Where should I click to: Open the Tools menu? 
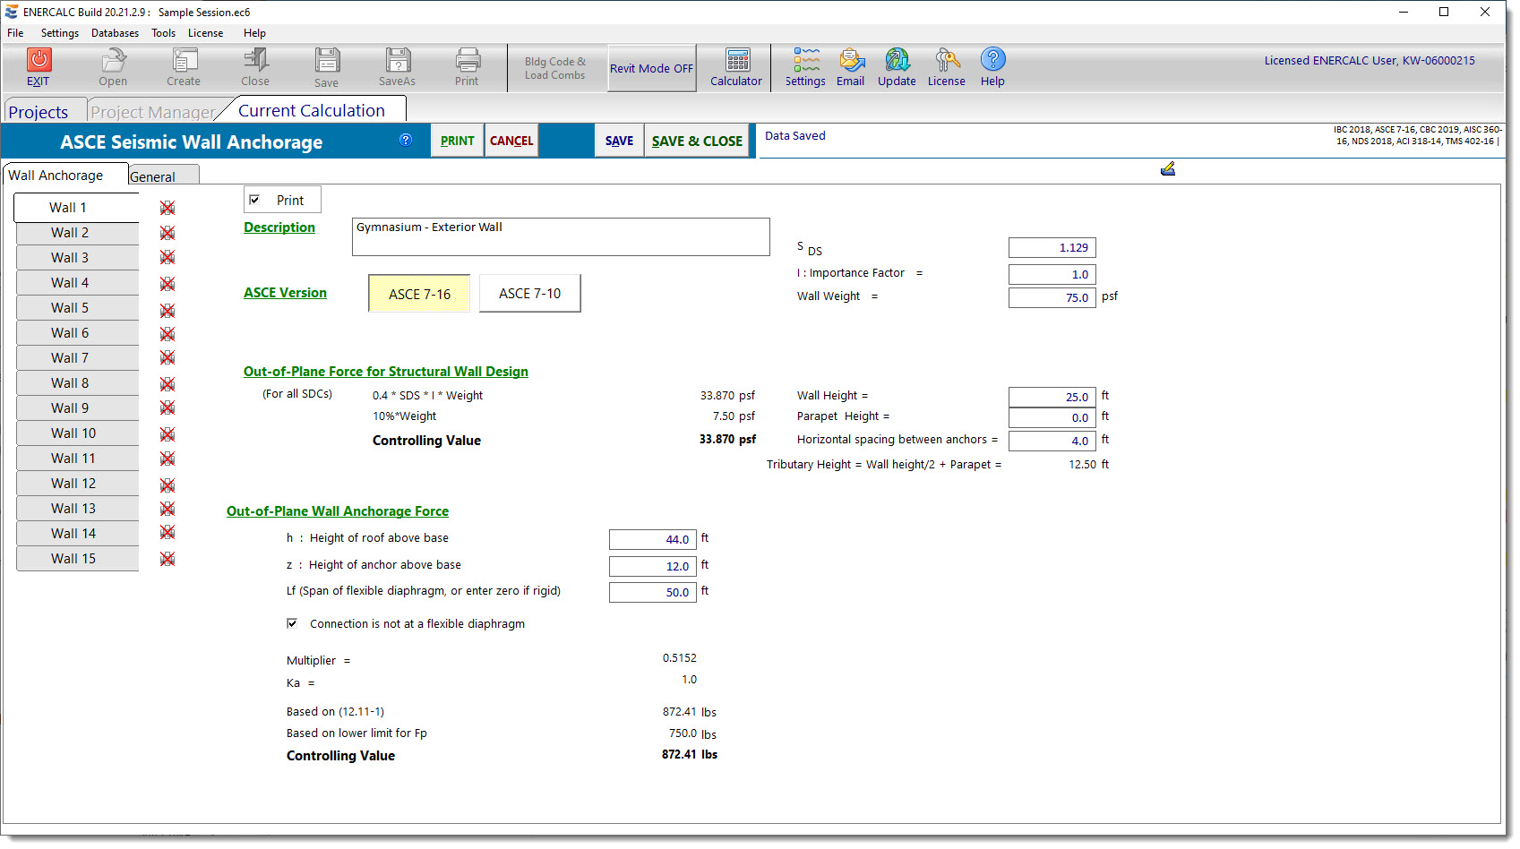[163, 33]
